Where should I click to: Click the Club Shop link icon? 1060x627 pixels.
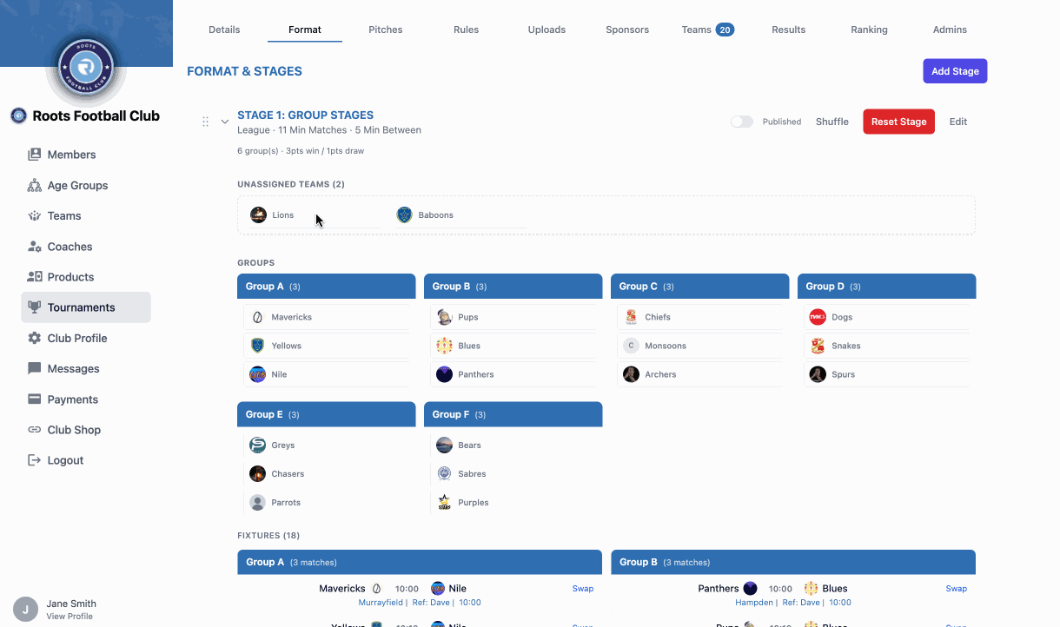(x=35, y=430)
